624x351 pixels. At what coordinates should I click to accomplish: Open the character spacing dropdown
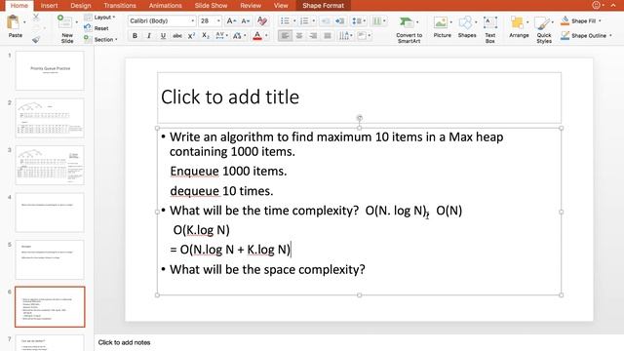221,36
